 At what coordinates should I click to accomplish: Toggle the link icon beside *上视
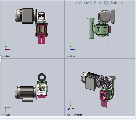pos(3,115)
